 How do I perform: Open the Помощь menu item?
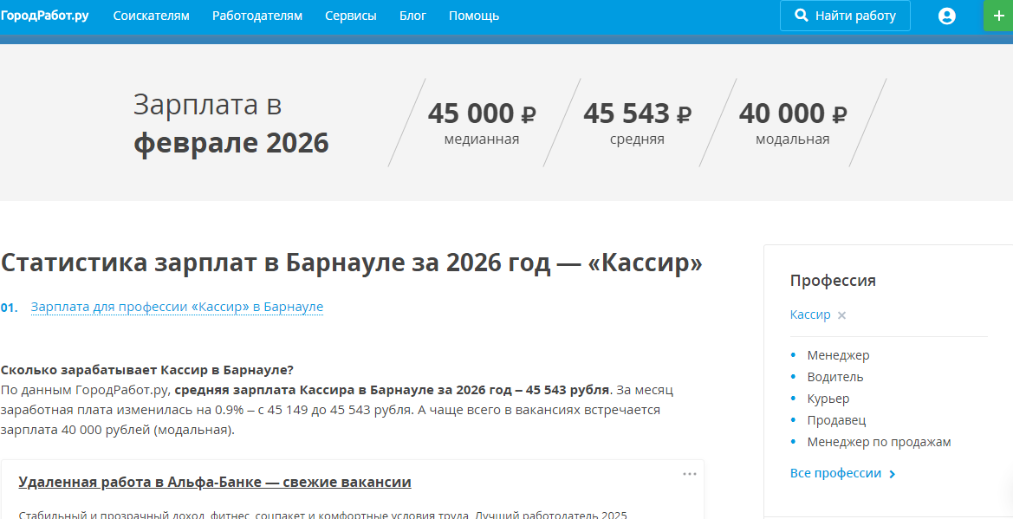[x=473, y=16]
